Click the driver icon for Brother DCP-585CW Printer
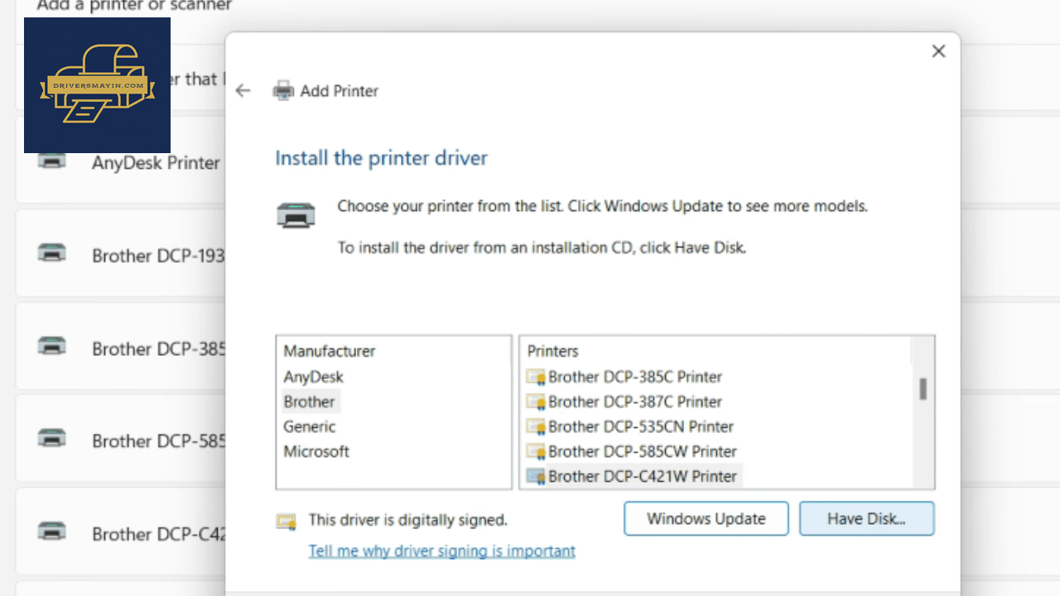 (537, 452)
